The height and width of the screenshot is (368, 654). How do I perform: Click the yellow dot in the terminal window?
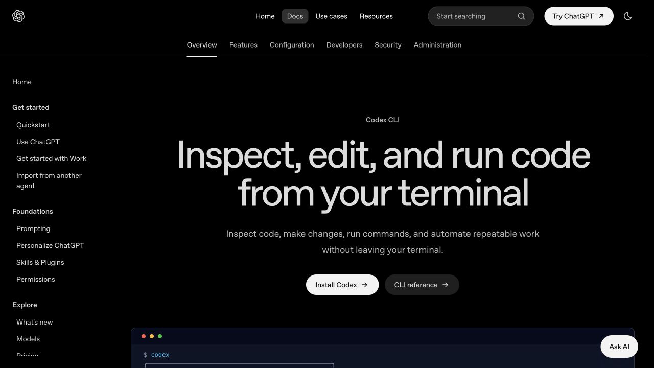point(152,336)
